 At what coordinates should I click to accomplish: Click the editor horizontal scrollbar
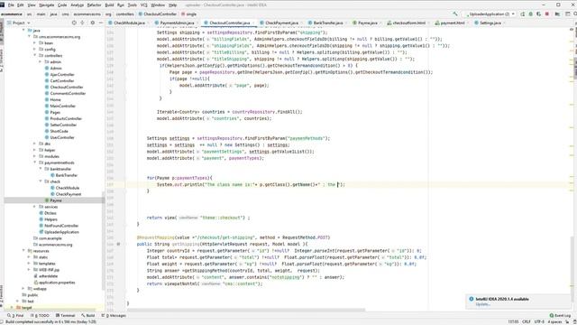pyautogui.click(x=246, y=310)
